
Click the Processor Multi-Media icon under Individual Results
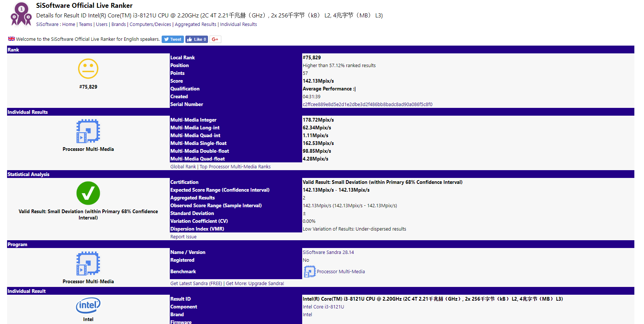[88, 131]
